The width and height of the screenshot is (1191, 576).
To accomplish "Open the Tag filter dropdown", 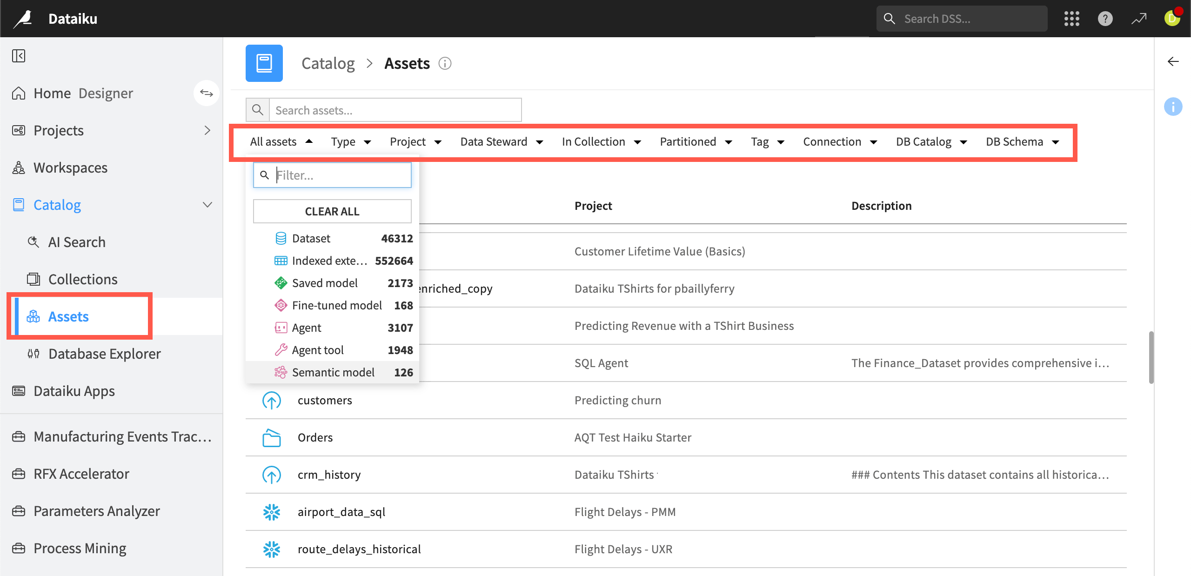I will pos(768,141).
